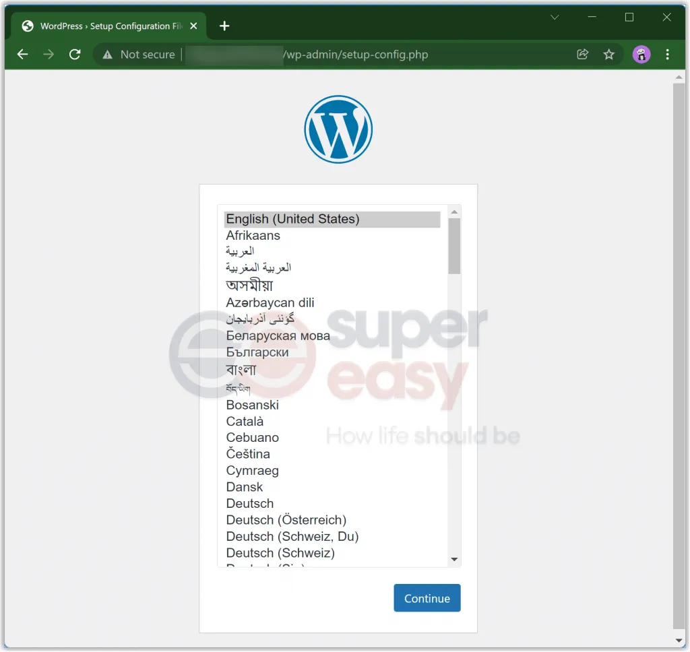Click the Continue button

coord(427,598)
